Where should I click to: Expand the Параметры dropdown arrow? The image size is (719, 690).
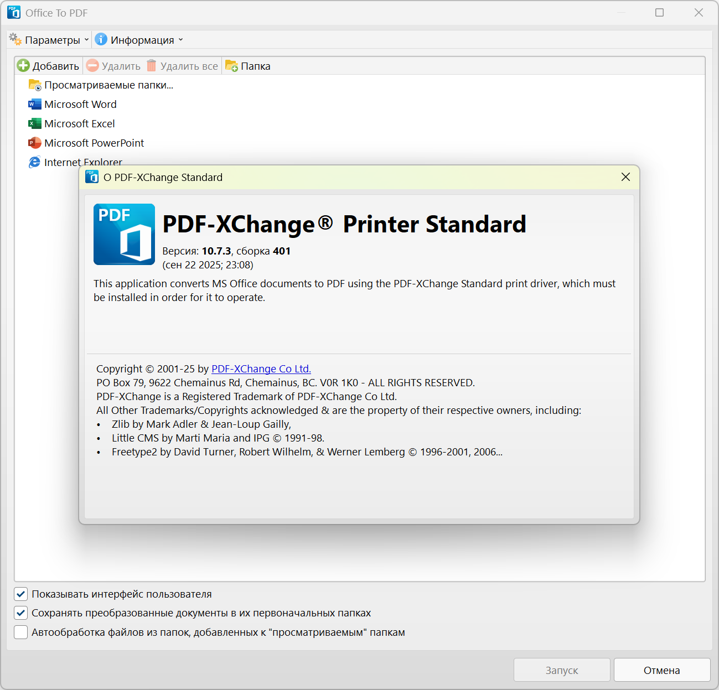pos(86,40)
